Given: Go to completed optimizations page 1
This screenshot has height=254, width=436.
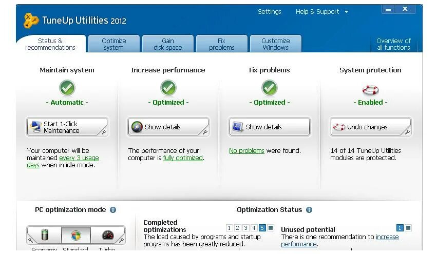Looking at the screenshot, I should (x=229, y=228).
